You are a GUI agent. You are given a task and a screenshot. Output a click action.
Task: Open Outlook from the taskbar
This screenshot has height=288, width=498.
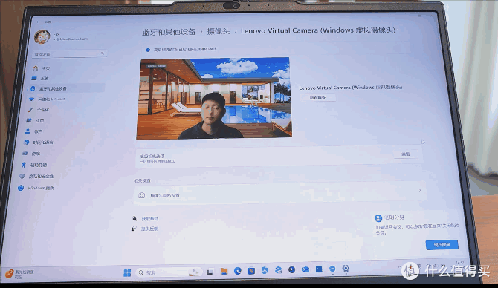coord(305,269)
